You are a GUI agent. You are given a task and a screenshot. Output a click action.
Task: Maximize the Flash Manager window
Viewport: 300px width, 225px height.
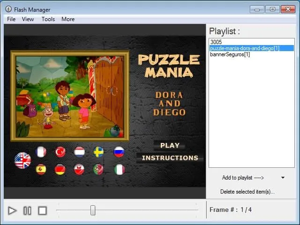(272, 9)
